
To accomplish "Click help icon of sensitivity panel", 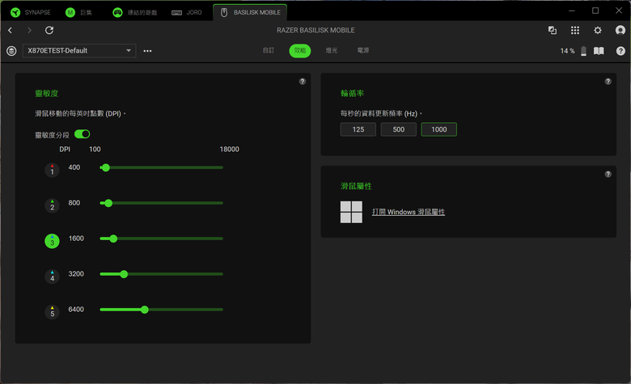I will [303, 81].
